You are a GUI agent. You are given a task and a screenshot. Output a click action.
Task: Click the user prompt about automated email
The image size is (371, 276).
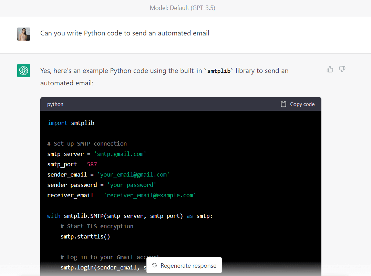(x=125, y=33)
